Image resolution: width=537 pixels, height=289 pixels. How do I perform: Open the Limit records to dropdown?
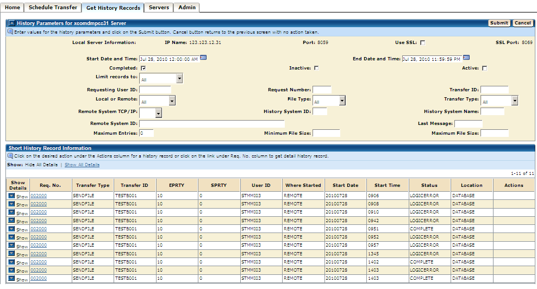click(161, 79)
